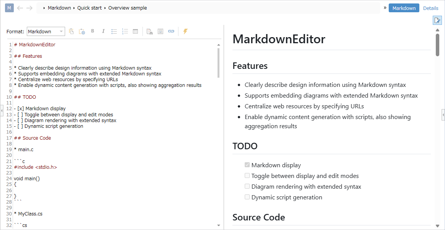Click the find model icon with binoculars
This screenshot has width=445, height=230.
[150, 31]
